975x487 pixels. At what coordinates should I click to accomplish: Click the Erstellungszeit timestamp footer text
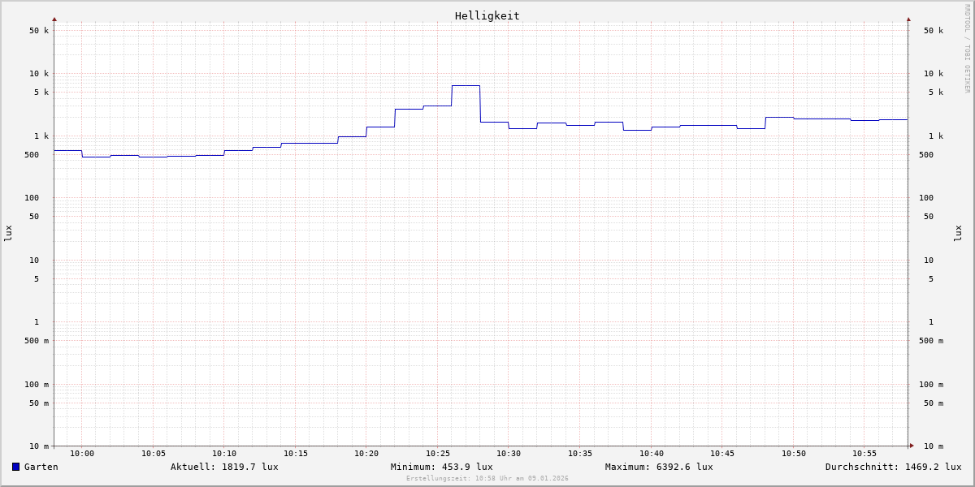487,479
